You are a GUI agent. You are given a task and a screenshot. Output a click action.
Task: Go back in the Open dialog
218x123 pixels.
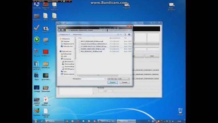pos(59,30)
